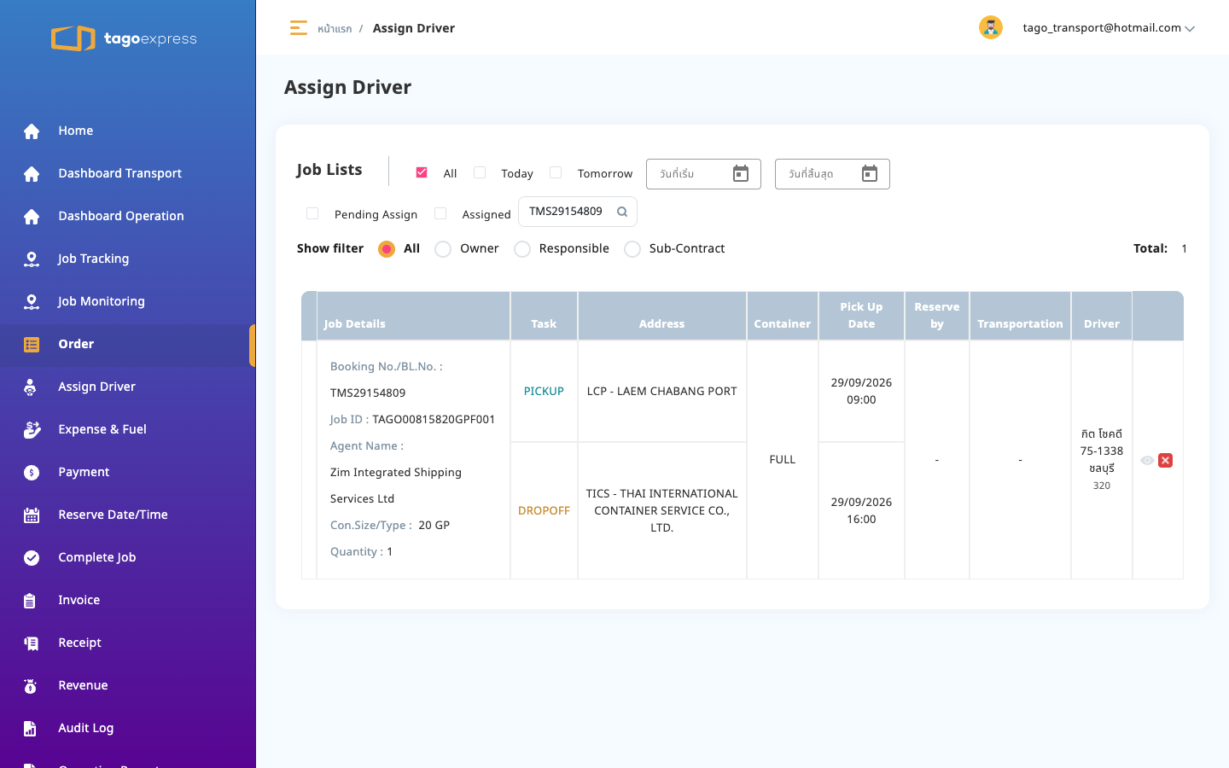
Task: Open the Invoice sidebar link
Action: [79, 600]
